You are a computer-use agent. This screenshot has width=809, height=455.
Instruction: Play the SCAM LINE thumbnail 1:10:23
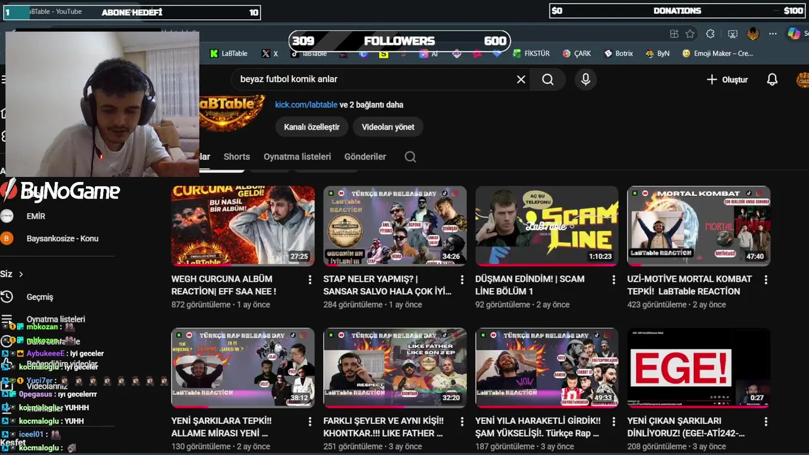547,226
